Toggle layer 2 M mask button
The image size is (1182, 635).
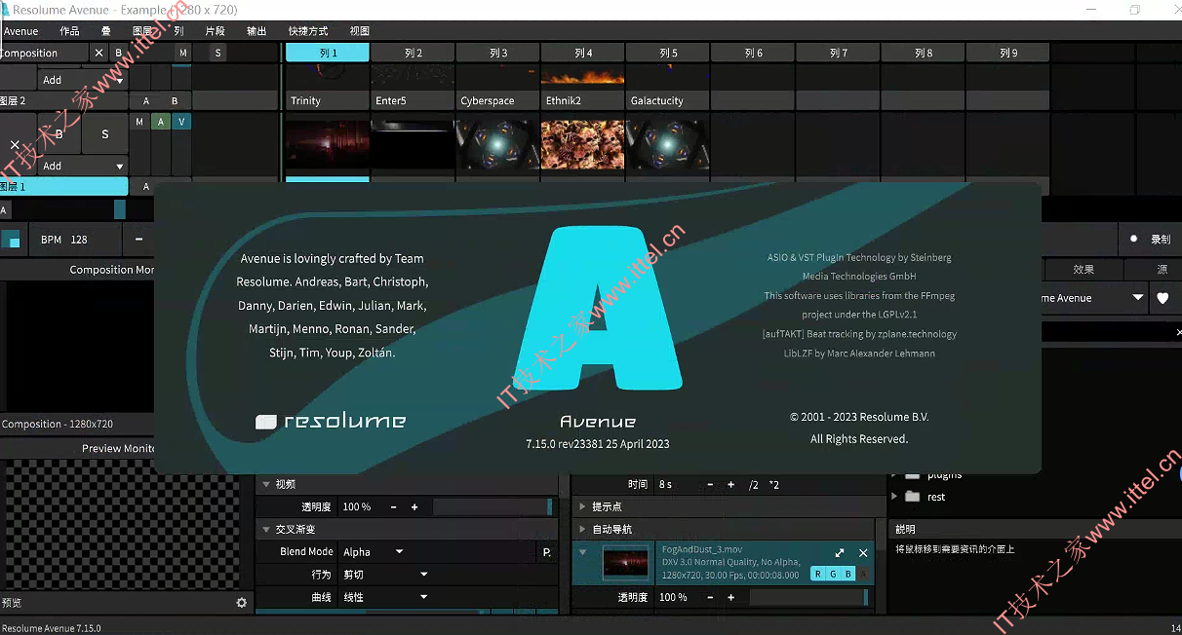click(139, 122)
